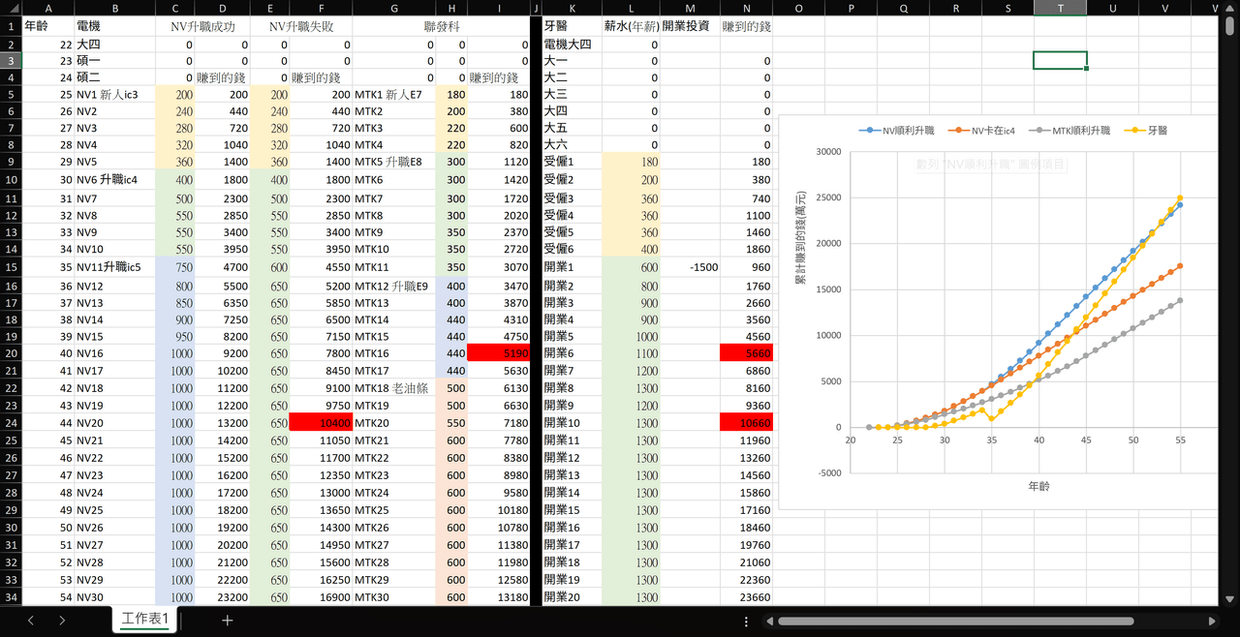Go to the previous sheet using the left arrow
Image resolution: width=1240 pixels, height=637 pixels.
tap(30, 621)
